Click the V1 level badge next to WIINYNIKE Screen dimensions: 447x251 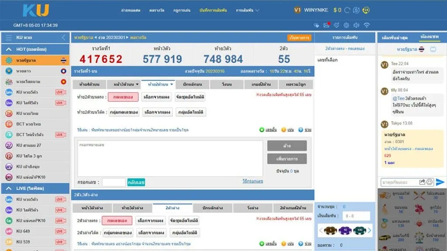point(297,10)
